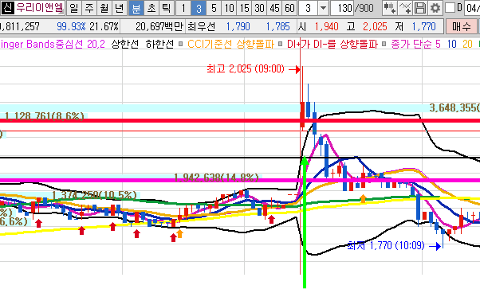Image resolution: width=480 pixels, height=289 pixels.
Task: Save chart settings with the floppy disk icon
Action: point(419,8)
